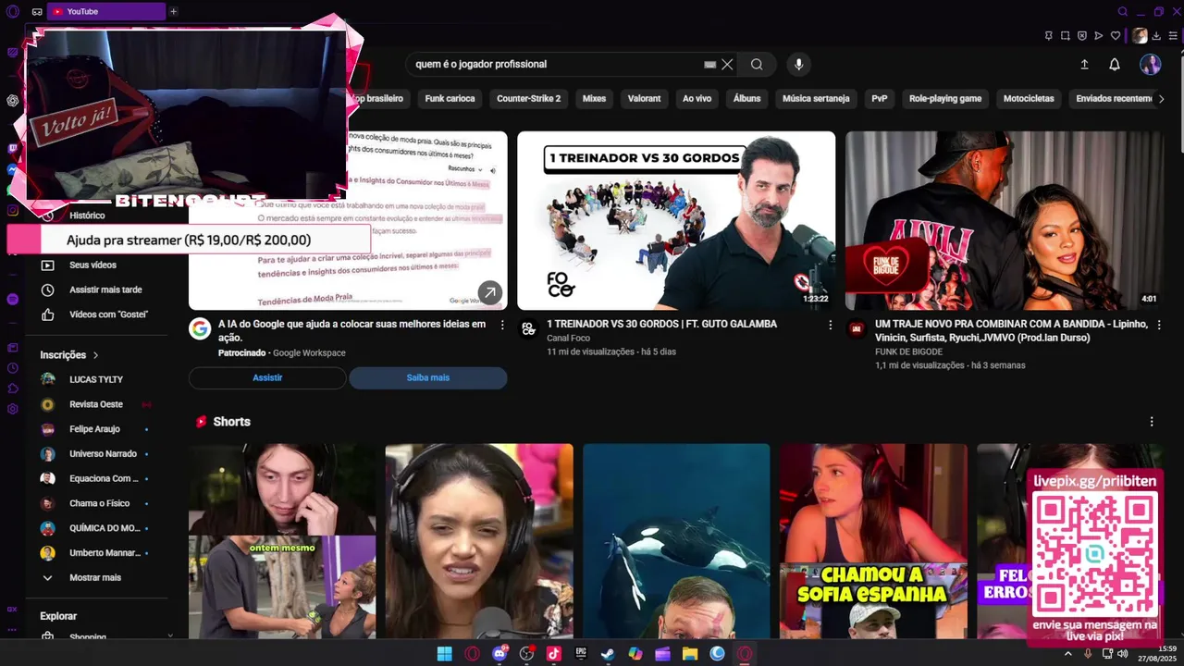Open Epic Games Launcher from taskbar
The image size is (1184, 666).
[x=581, y=654]
